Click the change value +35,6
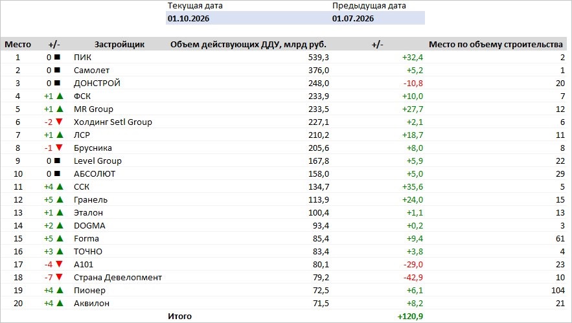The image size is (572, 323). pos(413,186)
